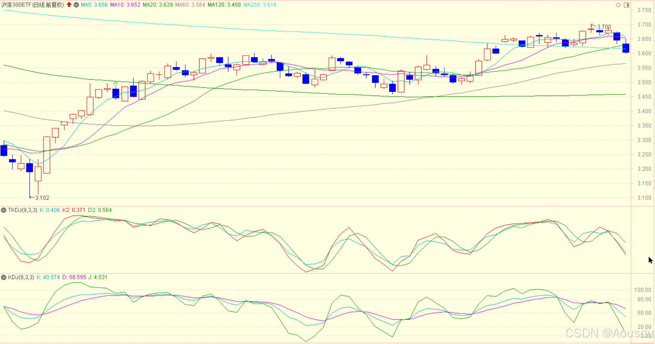655x344 pixels.
Task: Click the 3.102 low price marker
Action: coord(42,198)
